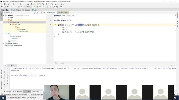Image resolution: width=179 pixels, height=100 pixels.
Task: Click the Windows taskbar search box
Action: point(25,97)
